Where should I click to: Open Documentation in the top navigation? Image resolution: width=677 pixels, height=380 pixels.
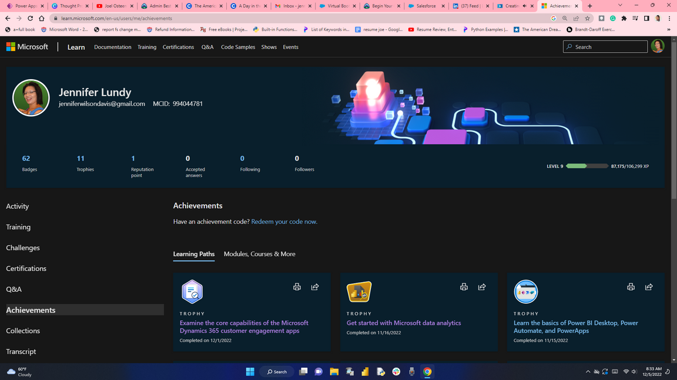click(x=113, y=47)
